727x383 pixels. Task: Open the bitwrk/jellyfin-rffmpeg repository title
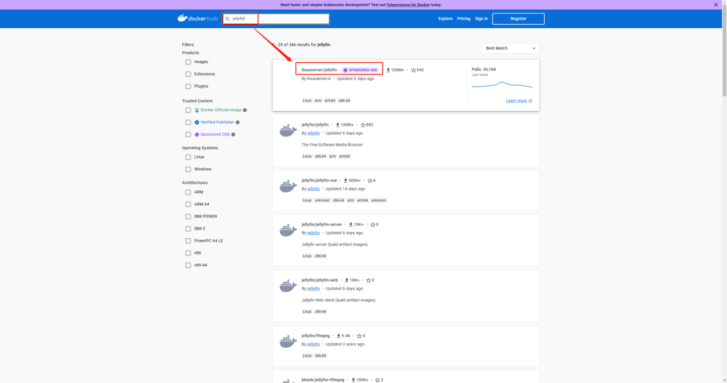[323, 380]
